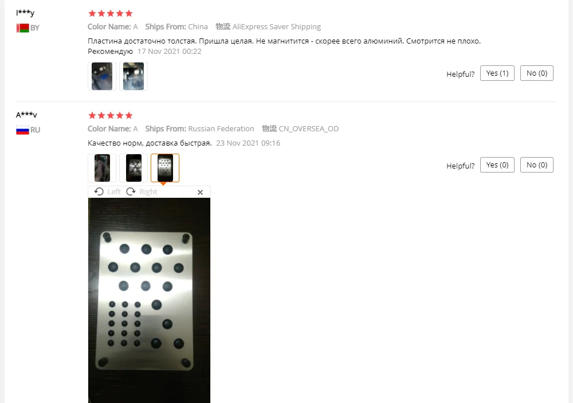
Task: Vote No (0) on A***v's review
Action: click(537, 165)
